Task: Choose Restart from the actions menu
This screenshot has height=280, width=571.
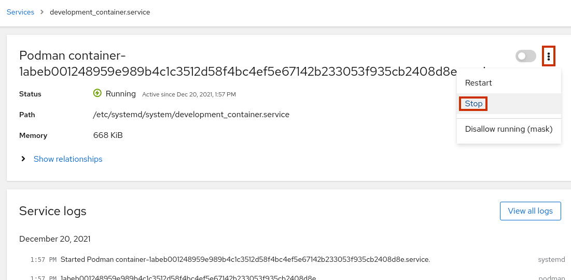Action: click(478, 83)
